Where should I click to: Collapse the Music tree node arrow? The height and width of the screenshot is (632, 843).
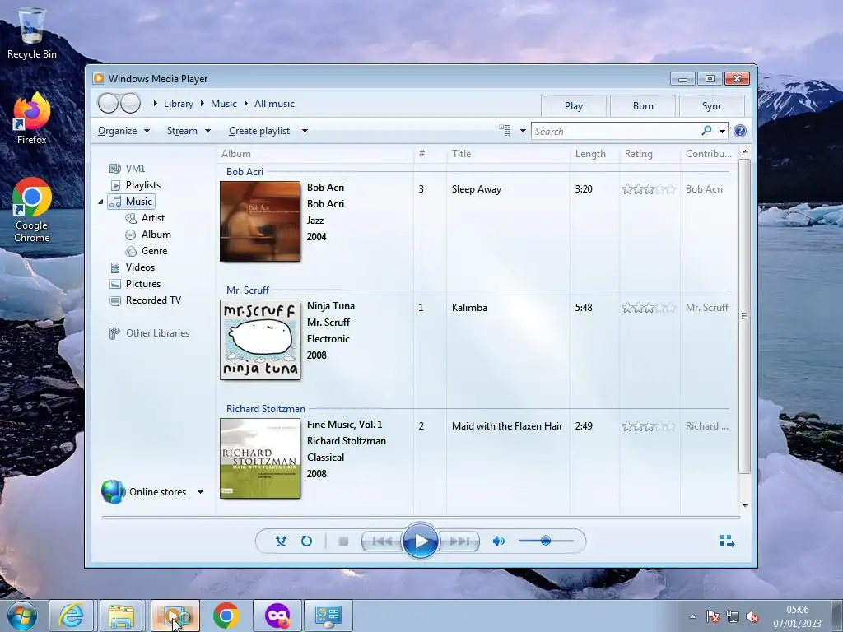point(100,202)
